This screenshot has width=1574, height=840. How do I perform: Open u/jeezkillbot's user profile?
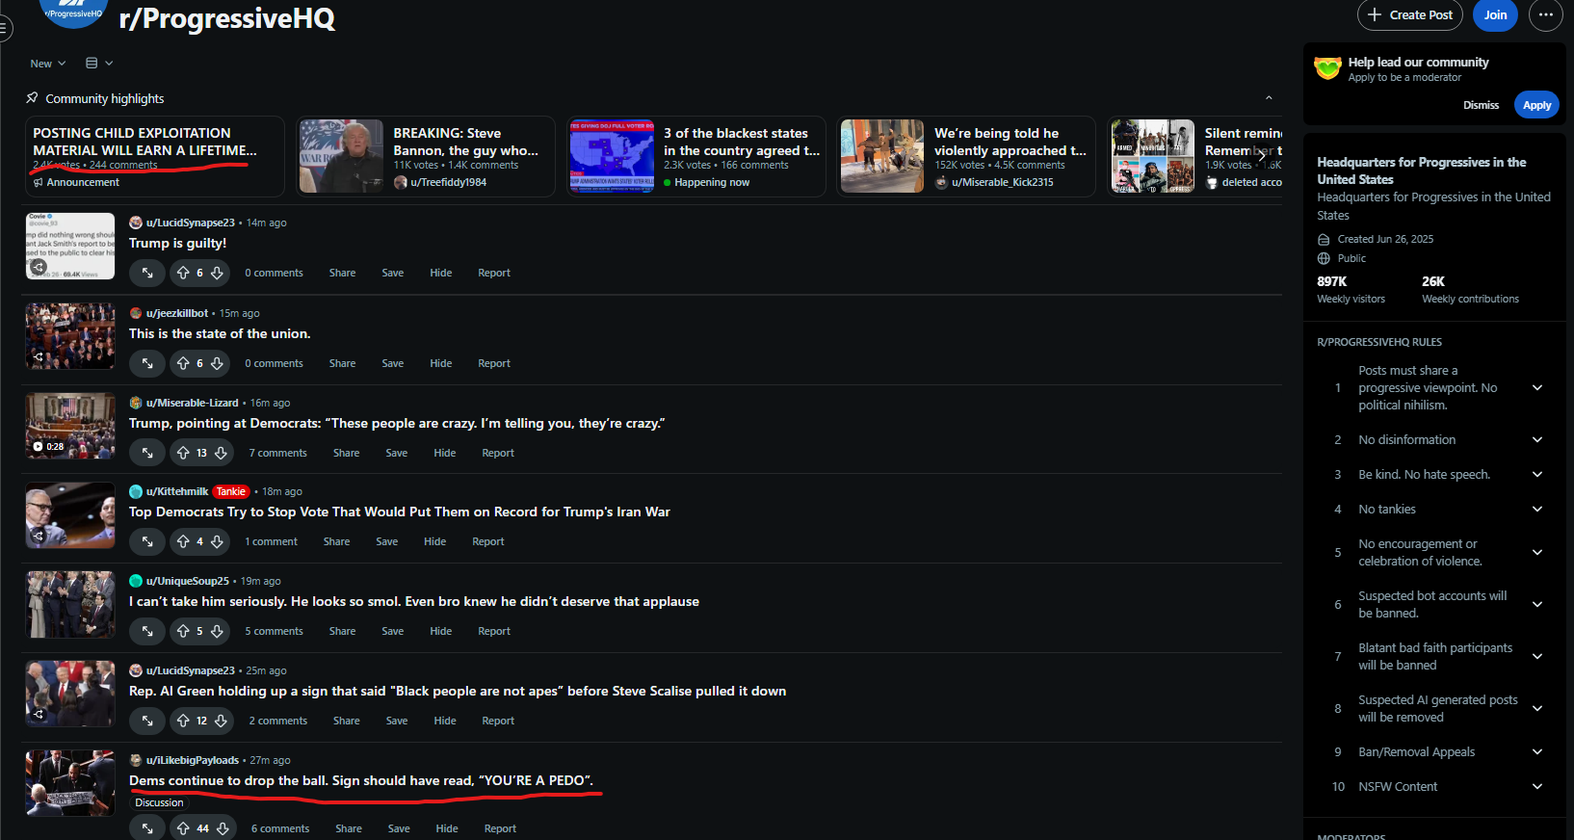point(177,313)
